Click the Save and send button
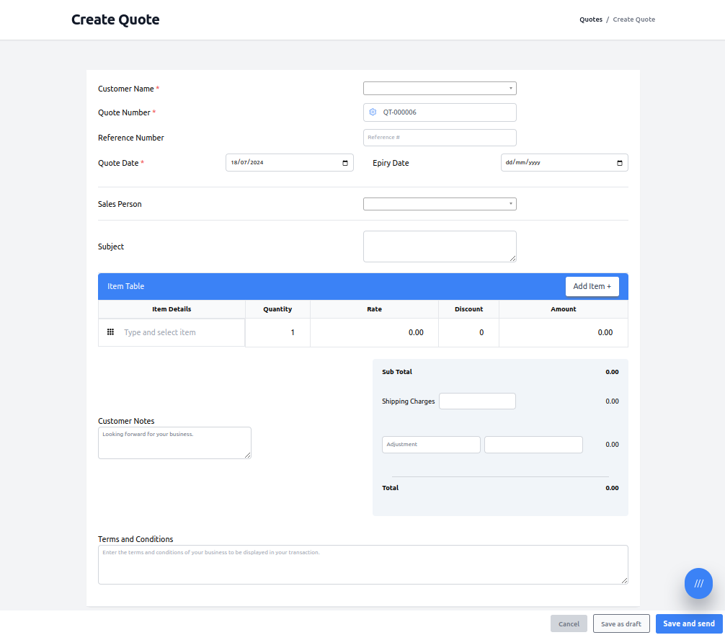 [x=688, y=624]
